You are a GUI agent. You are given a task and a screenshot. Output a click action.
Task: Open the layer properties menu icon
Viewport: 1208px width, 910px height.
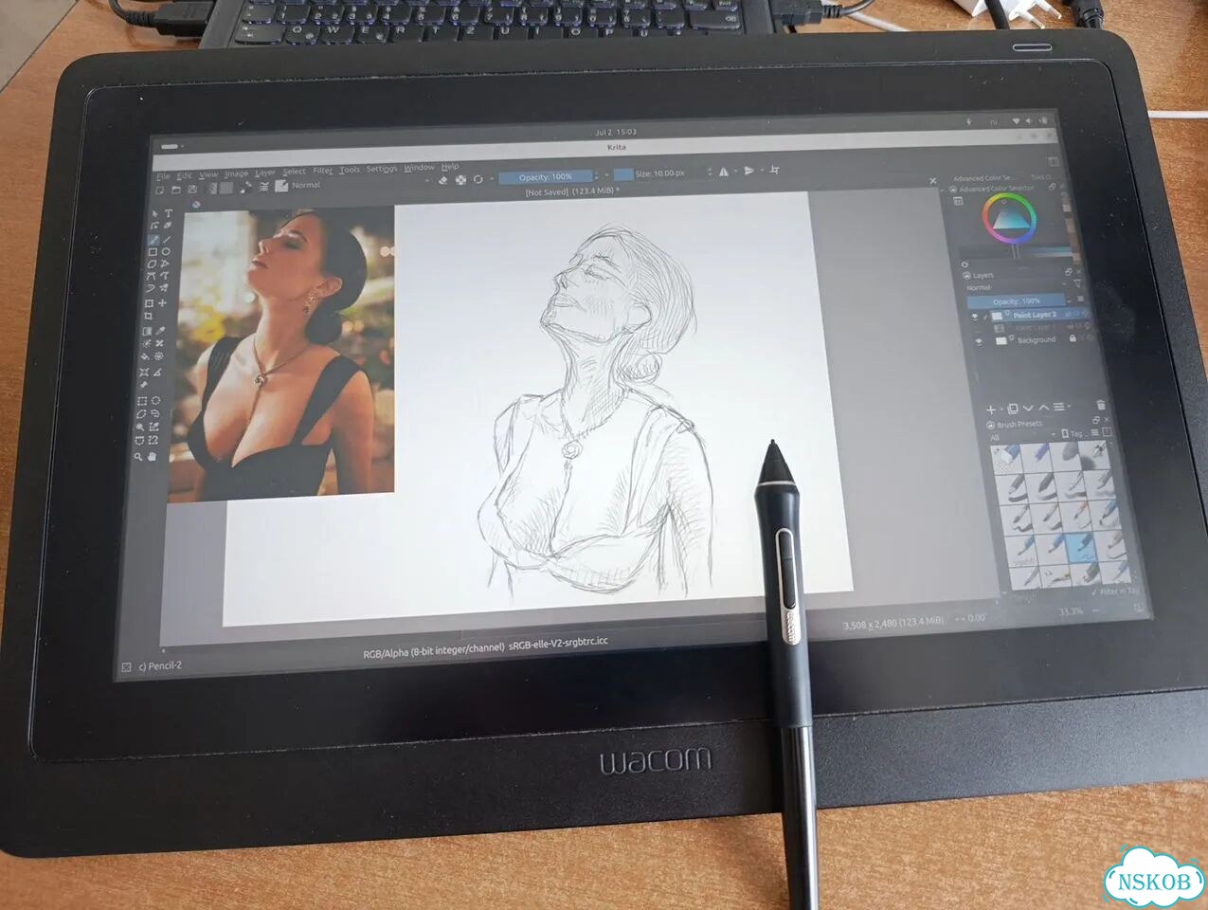(1059, 407)
